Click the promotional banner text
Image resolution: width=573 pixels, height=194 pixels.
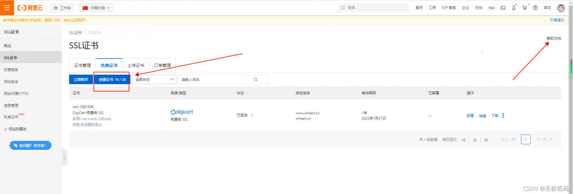point(45,20)
